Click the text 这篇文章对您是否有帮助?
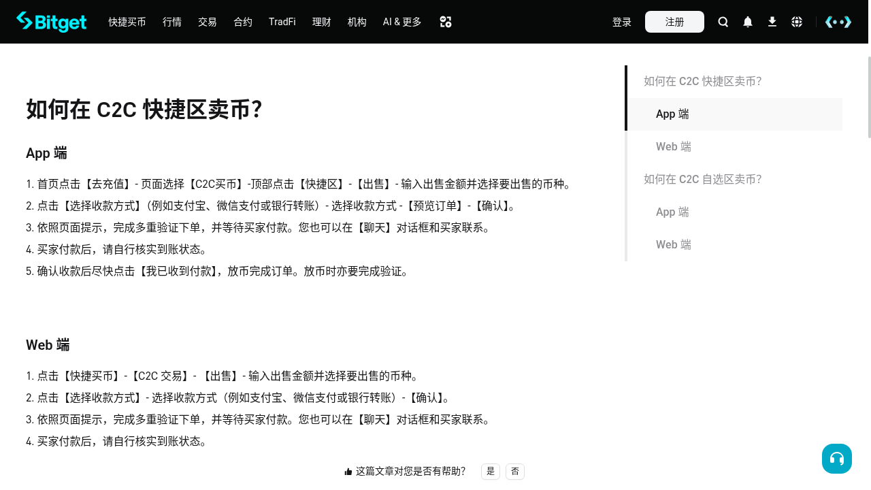Viewport: 871px width, 490px height. 410,471
